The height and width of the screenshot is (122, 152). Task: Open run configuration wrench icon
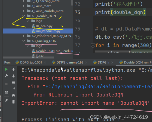coord(6,76)
